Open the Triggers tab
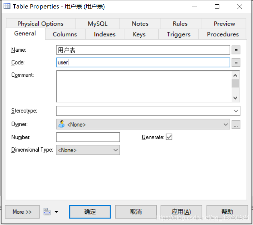Image resolution: width=253 pixels, height=225 pixels. pyautogui.click(x=179, y=34)
